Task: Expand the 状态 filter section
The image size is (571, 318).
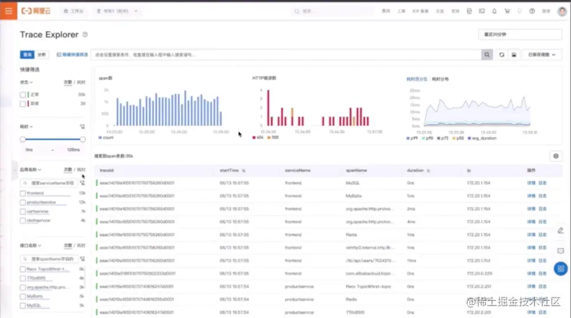Action: tap(26, 82)
